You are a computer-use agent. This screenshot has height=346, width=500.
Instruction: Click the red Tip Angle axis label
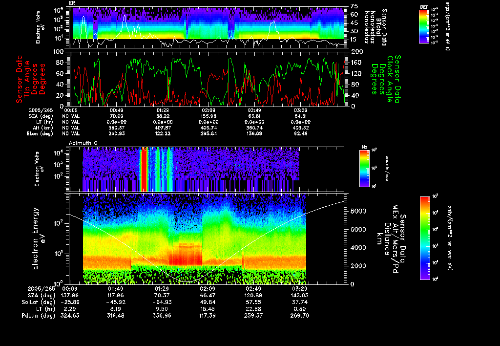[31, 79]
